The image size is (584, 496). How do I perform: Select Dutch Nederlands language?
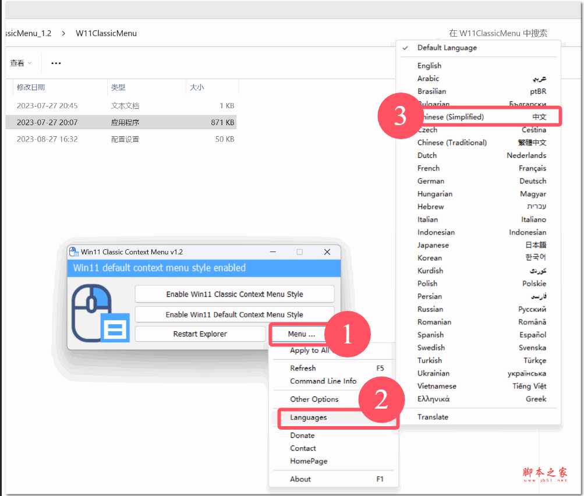point(478,155)
